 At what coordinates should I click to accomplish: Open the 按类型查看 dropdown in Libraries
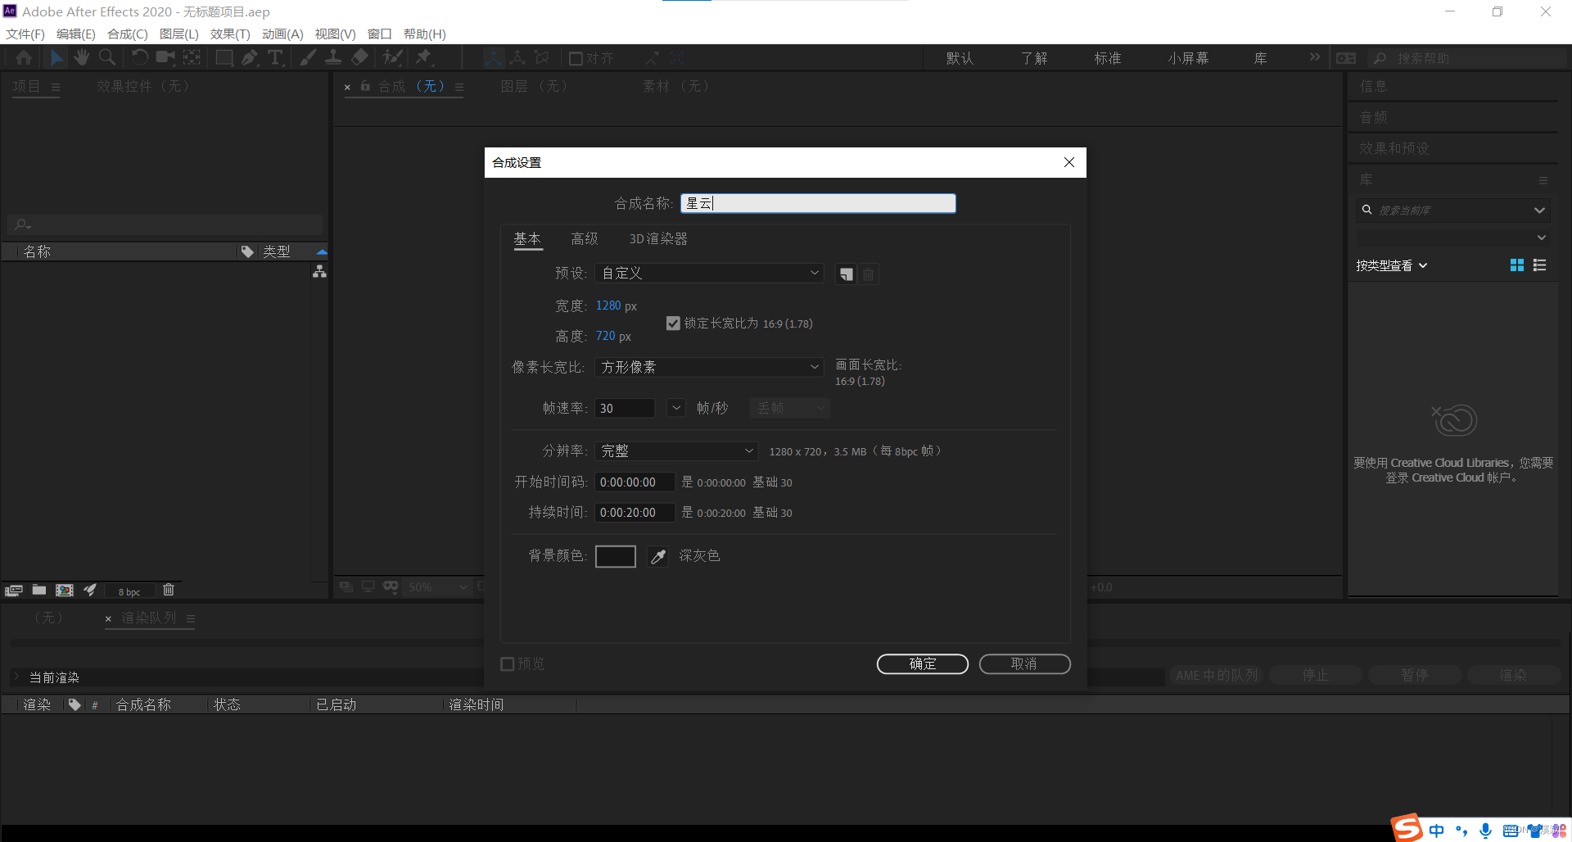1392,265
